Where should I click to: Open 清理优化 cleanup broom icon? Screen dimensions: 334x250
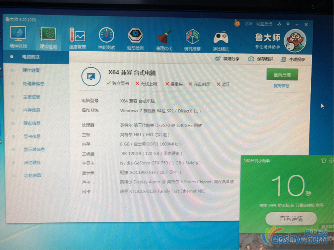(x=164, y=40)
